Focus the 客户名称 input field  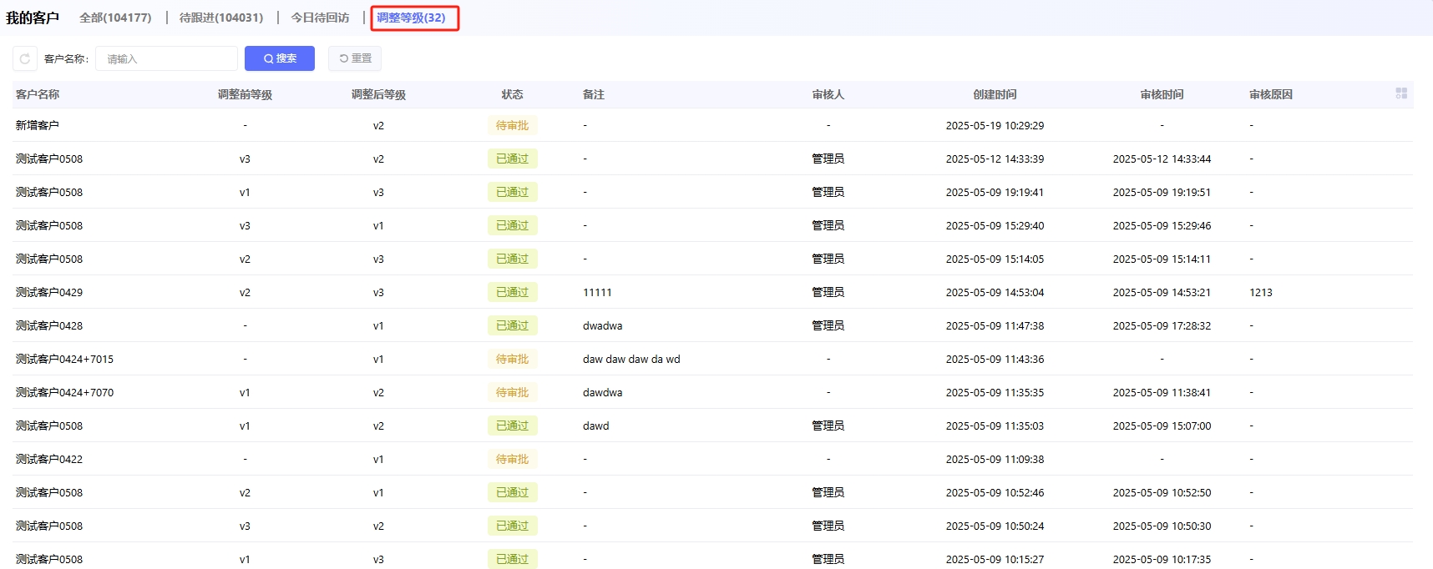(166, 58)
